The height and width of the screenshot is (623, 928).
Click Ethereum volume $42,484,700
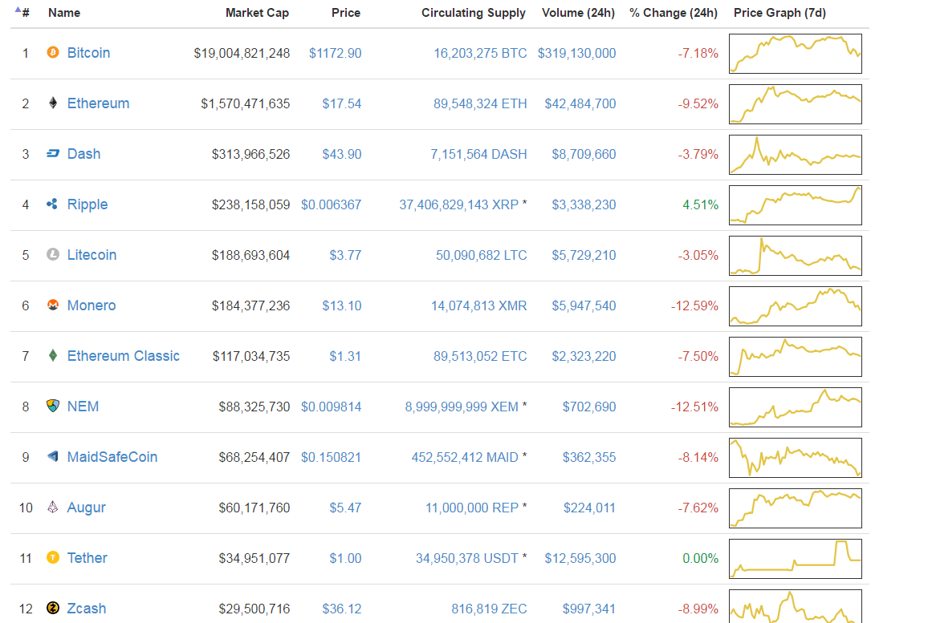[x=580, y=103]
